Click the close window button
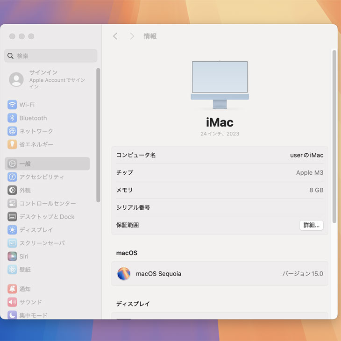This screenshot has width=341, height=341. pyautogui.click(x=12, y=36)
